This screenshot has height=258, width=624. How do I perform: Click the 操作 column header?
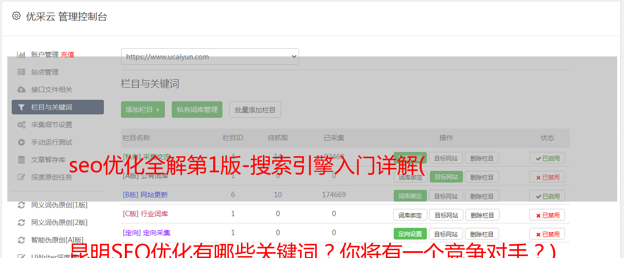point(446,138)
